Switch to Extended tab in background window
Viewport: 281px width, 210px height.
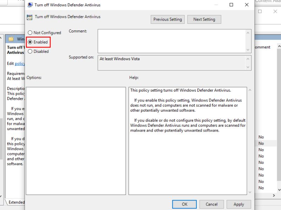point(16,202)
